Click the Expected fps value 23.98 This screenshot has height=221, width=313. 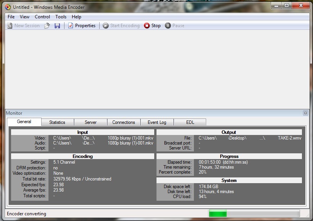58,185
